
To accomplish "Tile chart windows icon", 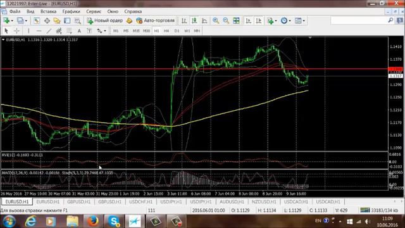I will [x=236, y=21].
